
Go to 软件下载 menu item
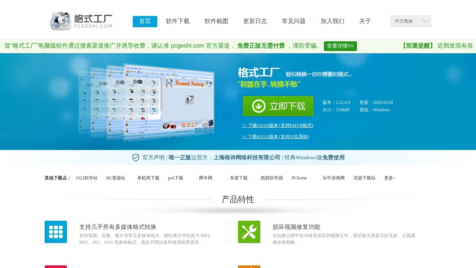point(178,22)
